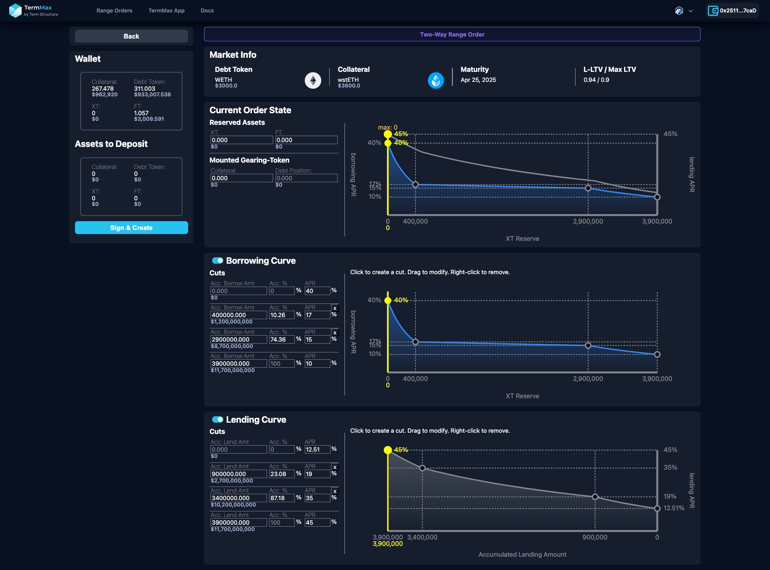The image size is (770, 570).
Task: Click the network icon in top bar
Action: tap(679, 11)
